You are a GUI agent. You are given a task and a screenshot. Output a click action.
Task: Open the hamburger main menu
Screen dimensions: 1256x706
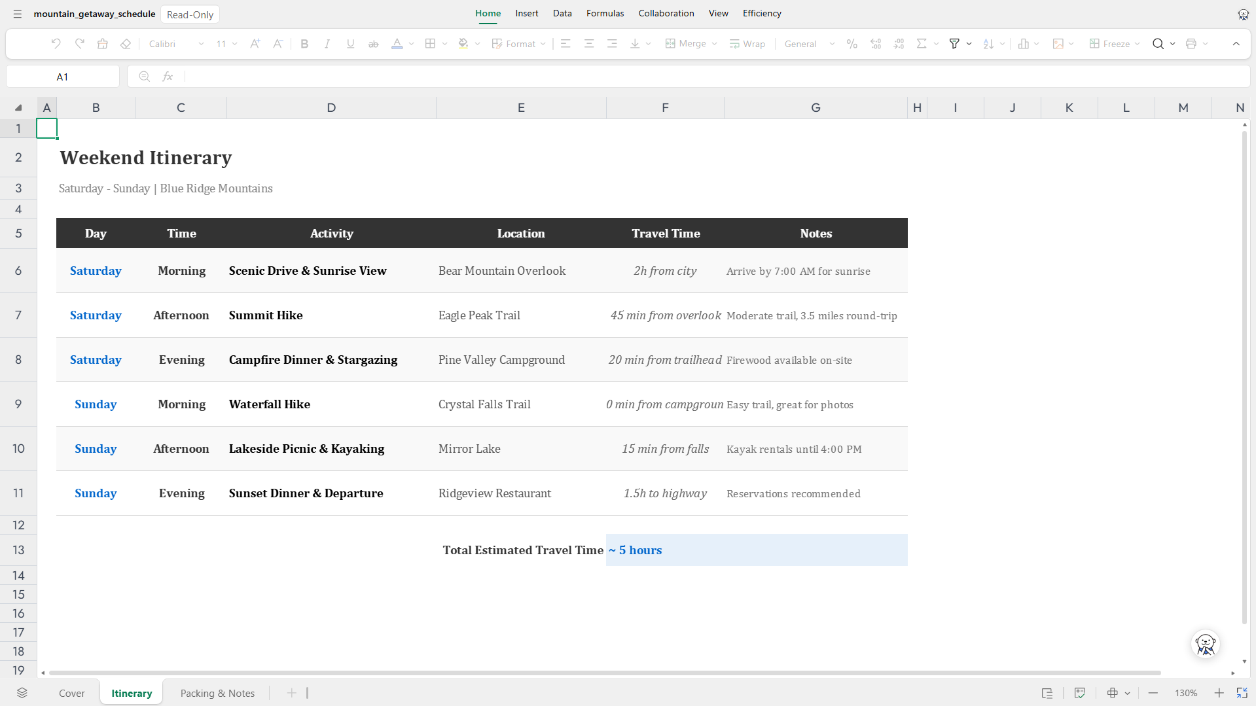click(x=18, y=14)
